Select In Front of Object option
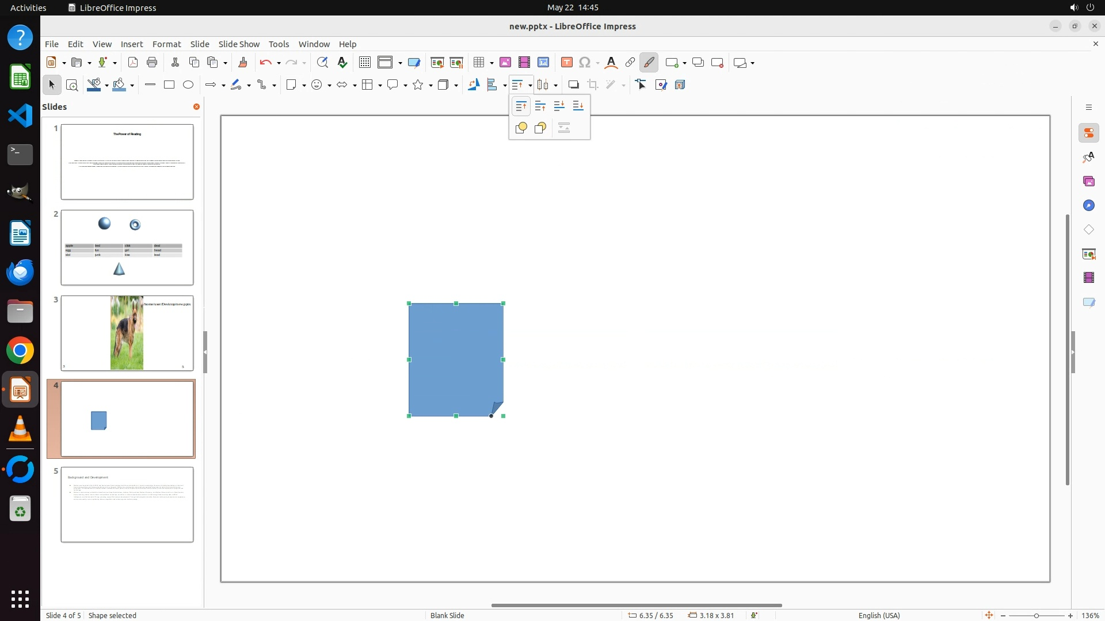This screenshot has height=621, width=1105. point(521,128)
